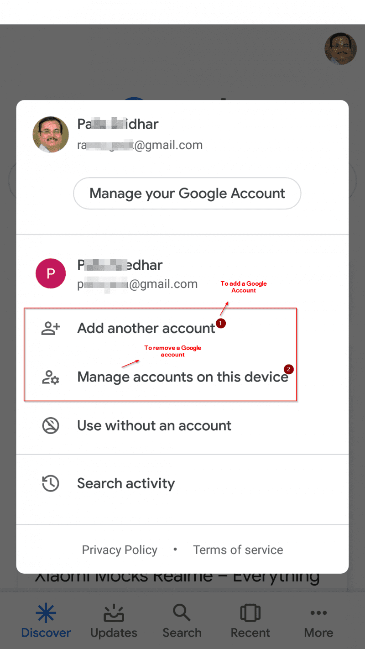The image size is (365, 649).
Task: Open the Terms of service link
Action: click(x=238, y=550)
